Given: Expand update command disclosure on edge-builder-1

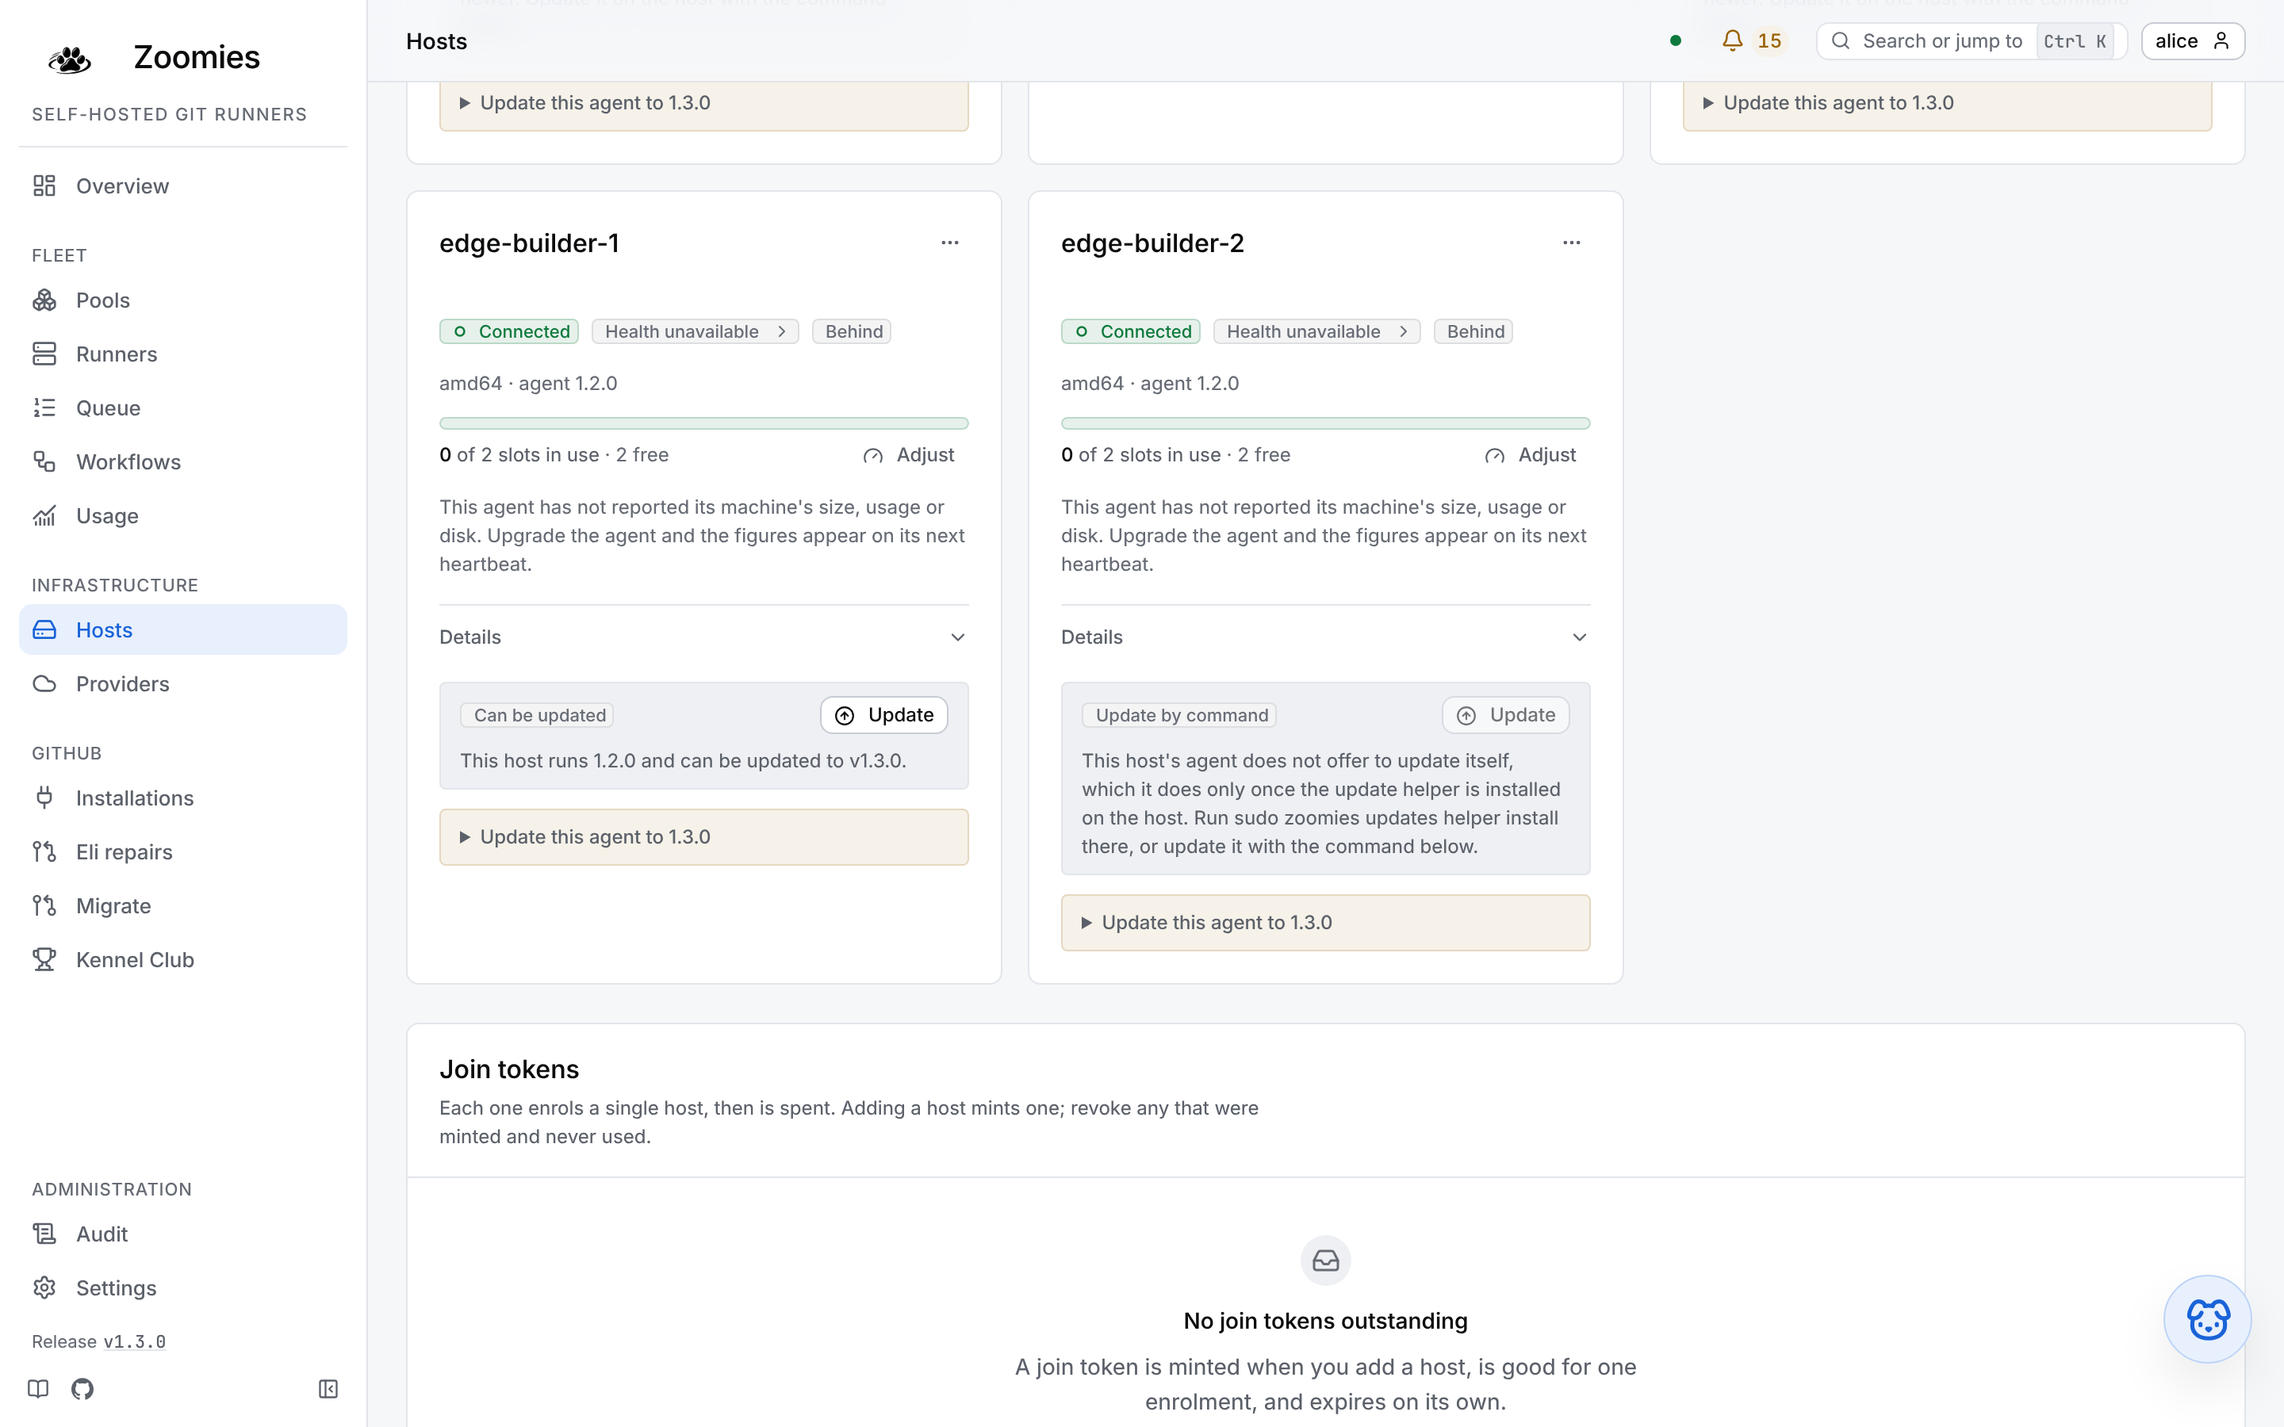Looking at the screenshot, I should 704,837.
